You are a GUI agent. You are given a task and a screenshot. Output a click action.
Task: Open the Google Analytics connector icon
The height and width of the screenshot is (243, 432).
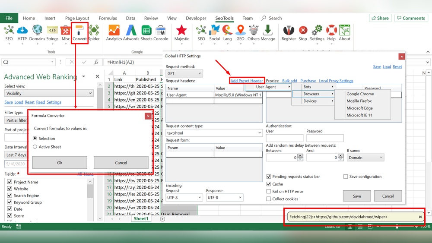[114, 31]
